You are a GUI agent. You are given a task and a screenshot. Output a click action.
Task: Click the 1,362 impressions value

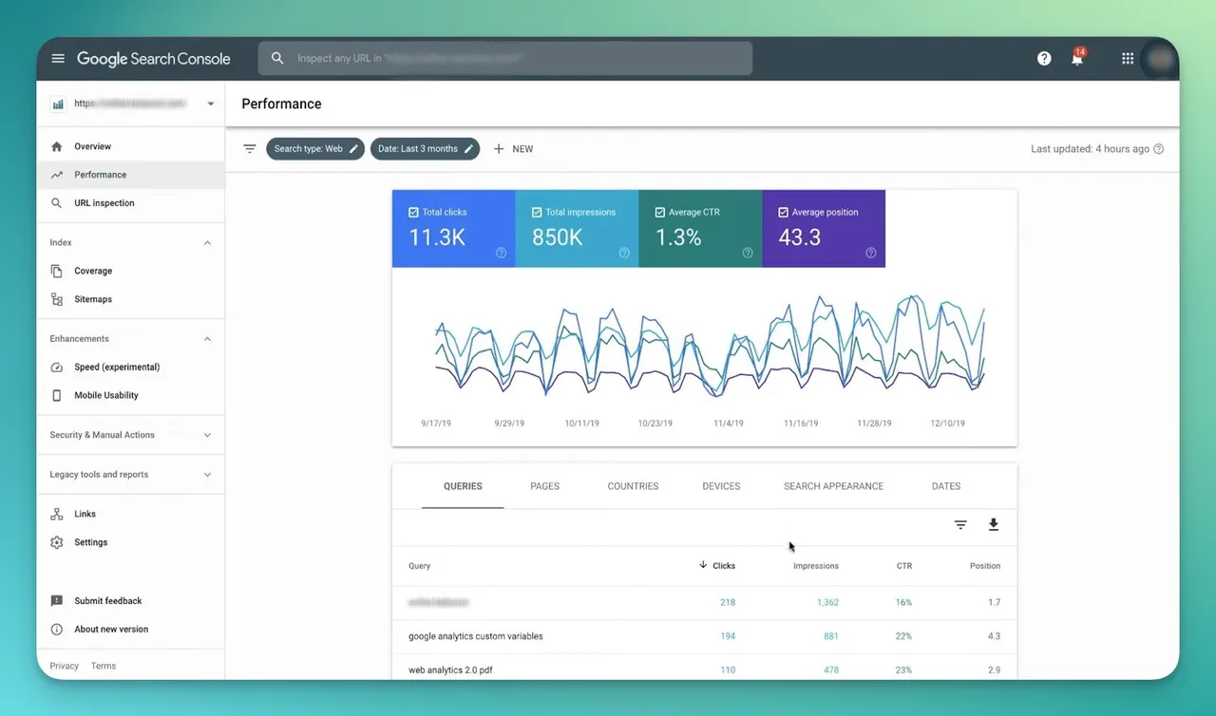tap(827, 602)
